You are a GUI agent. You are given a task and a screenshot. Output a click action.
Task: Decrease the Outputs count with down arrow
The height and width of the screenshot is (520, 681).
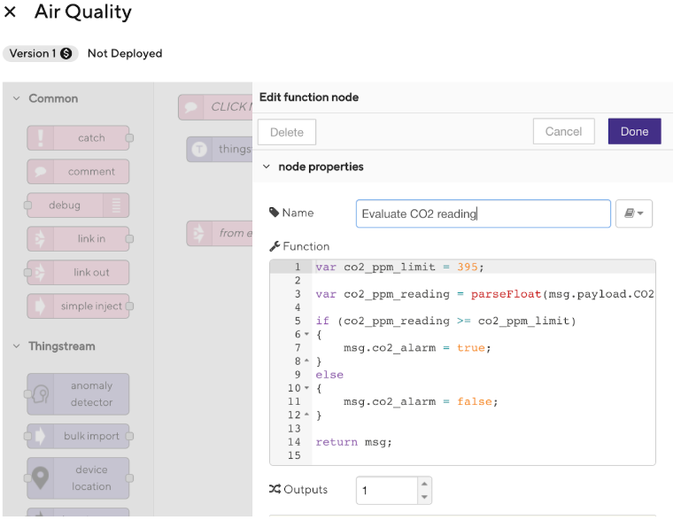(x=424, y=497)
